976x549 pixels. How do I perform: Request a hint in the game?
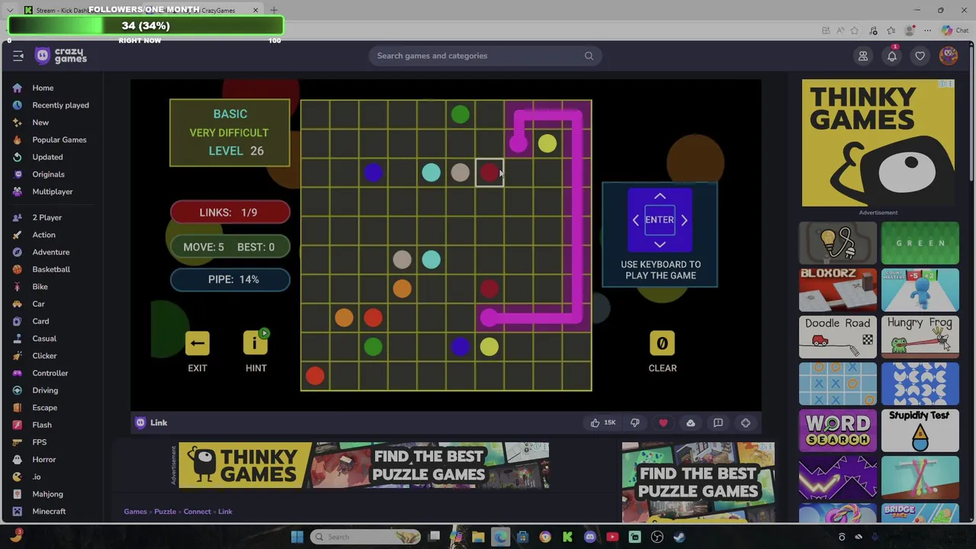(x=255, y=343)
